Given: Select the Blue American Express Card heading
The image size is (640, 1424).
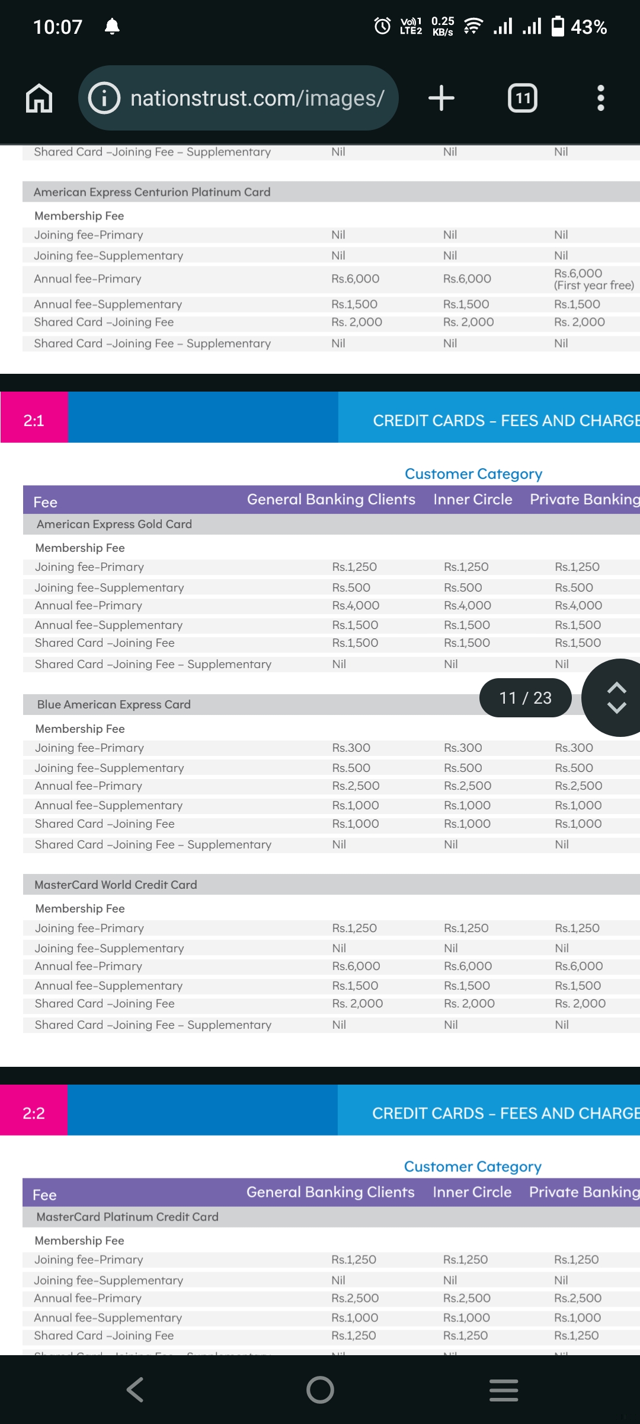Looking at the screenshot, I should click(114, 704).
